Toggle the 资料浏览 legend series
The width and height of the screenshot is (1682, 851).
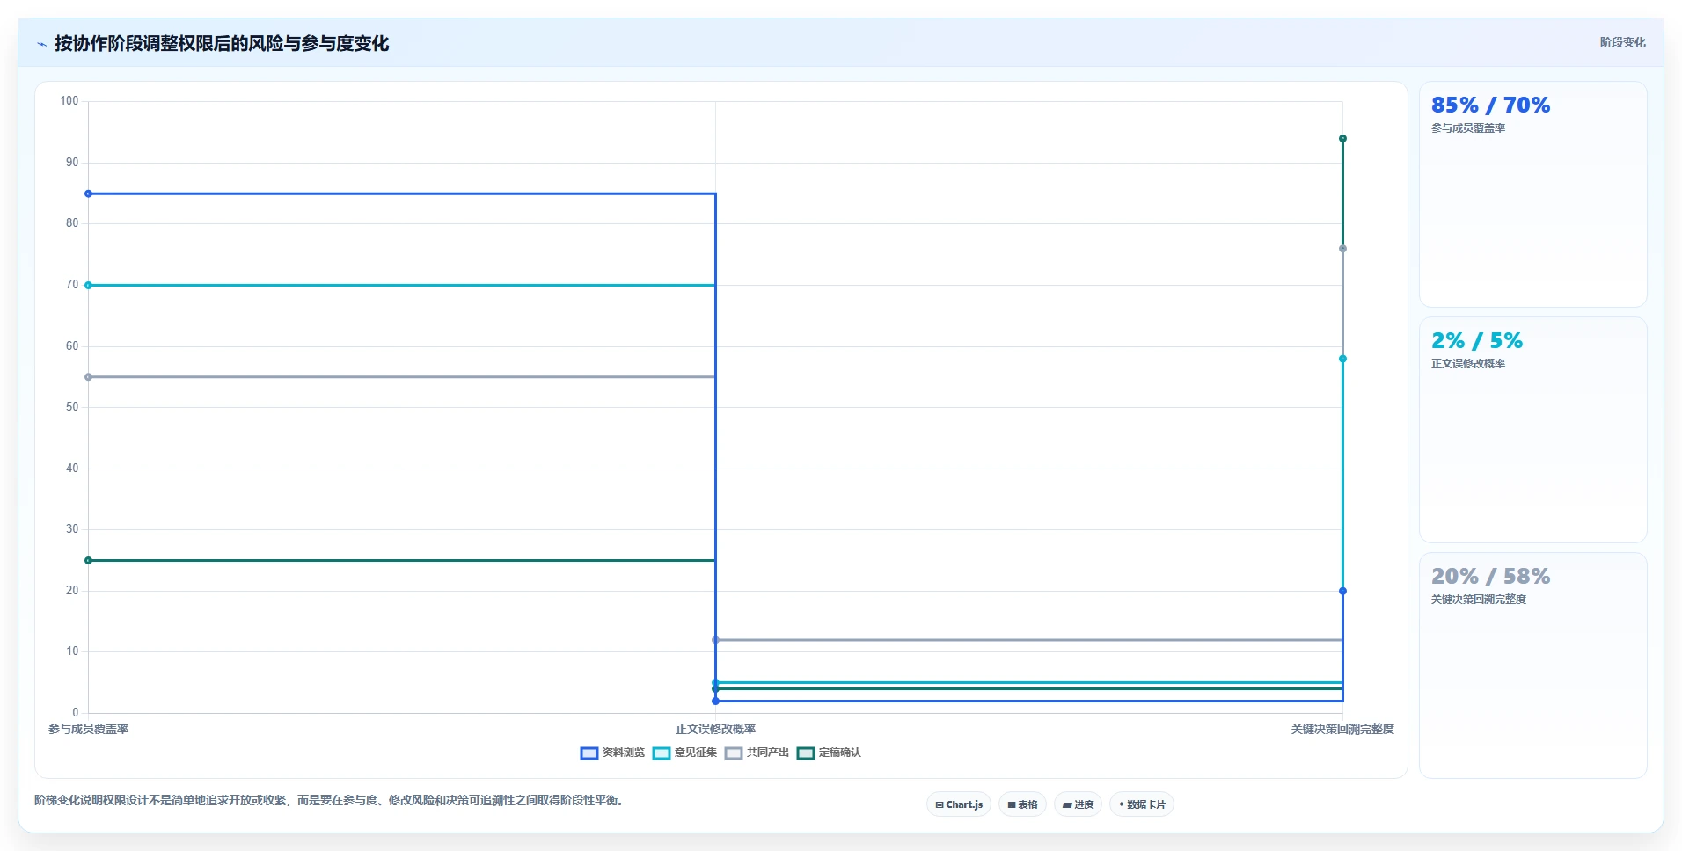pyautogui.click(x=612, y=753)
